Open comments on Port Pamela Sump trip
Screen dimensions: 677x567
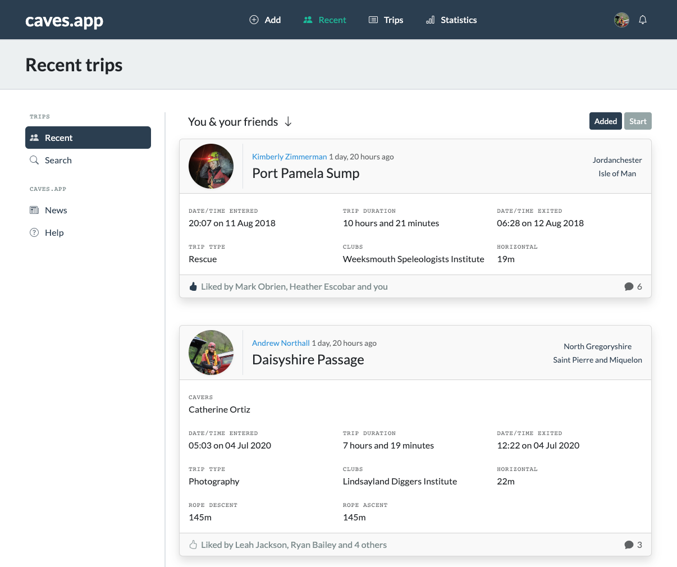633,286
